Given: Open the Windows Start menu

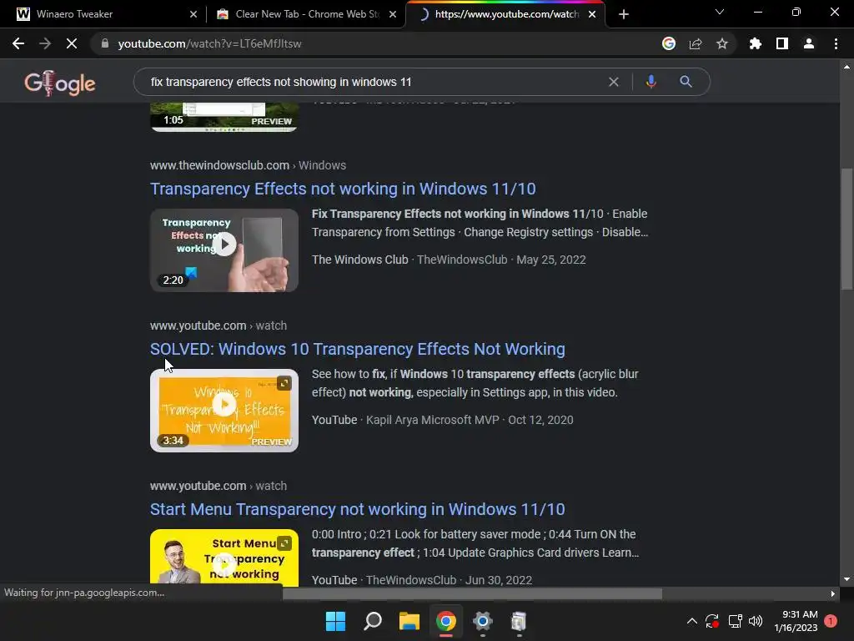Looking at the screenshot, I should coord(335,621).
